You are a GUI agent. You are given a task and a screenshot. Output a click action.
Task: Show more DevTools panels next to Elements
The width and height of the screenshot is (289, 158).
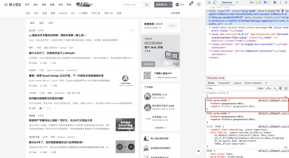(x=237, y=2)
